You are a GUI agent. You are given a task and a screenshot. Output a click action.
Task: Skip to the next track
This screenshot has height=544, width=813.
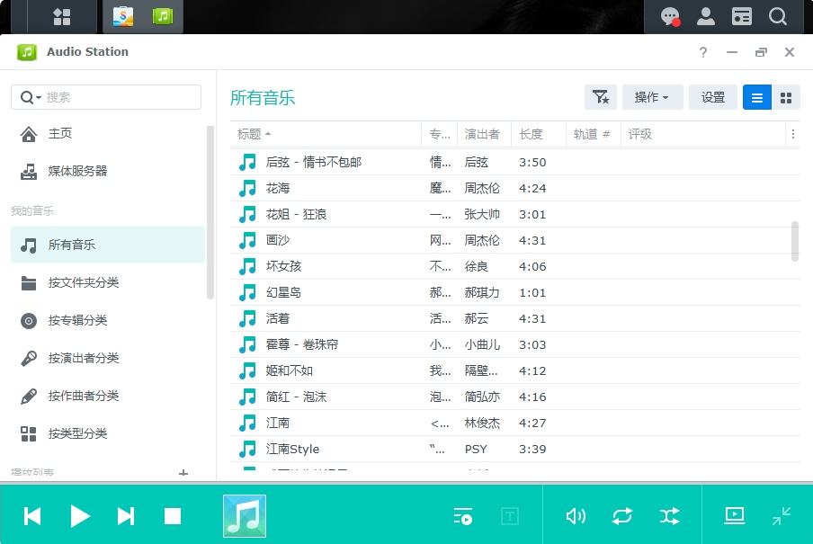pos(126,516)
